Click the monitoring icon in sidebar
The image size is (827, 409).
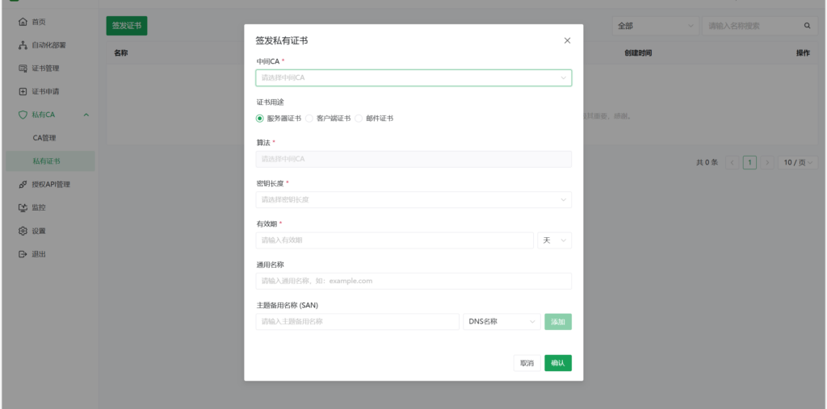pyautogui.click(x=22, y=207)
